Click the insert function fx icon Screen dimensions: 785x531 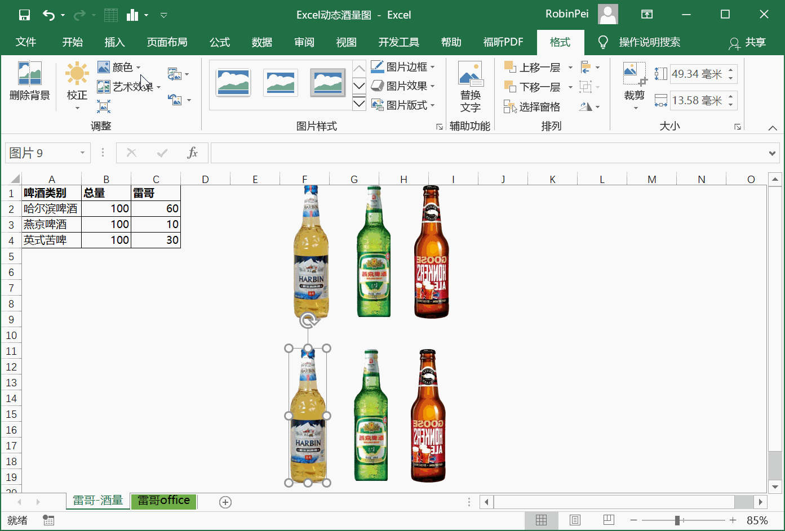[193, 153]
